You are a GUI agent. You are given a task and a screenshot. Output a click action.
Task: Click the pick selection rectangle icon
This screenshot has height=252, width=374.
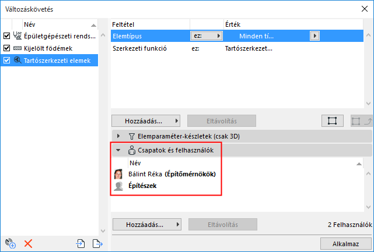332,121
